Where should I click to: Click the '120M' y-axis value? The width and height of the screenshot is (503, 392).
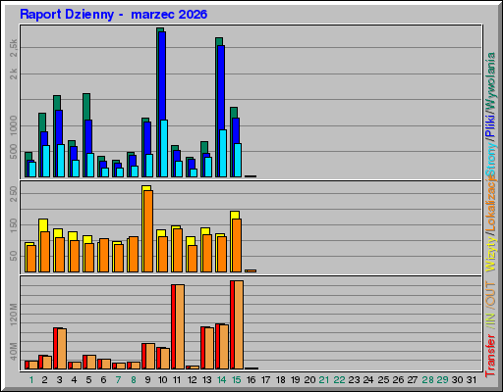[14, 315]
